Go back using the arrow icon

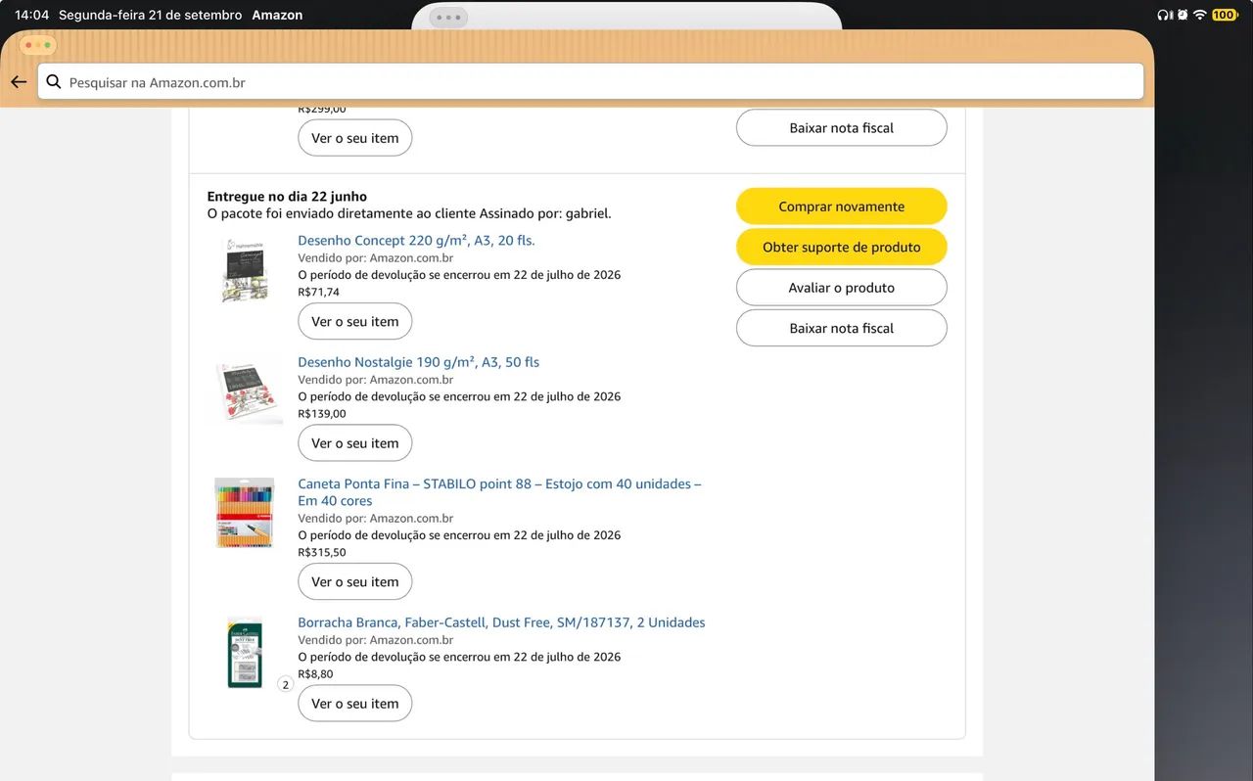click(x=18, y=82)
